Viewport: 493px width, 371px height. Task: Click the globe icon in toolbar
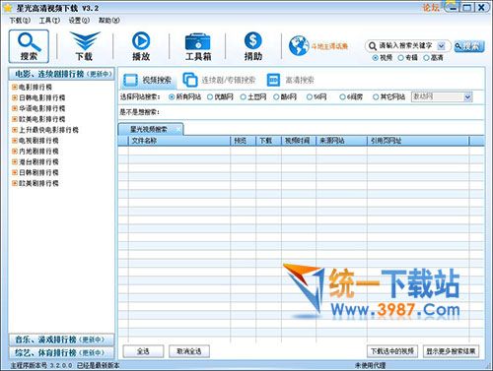[x=299, y=45]
